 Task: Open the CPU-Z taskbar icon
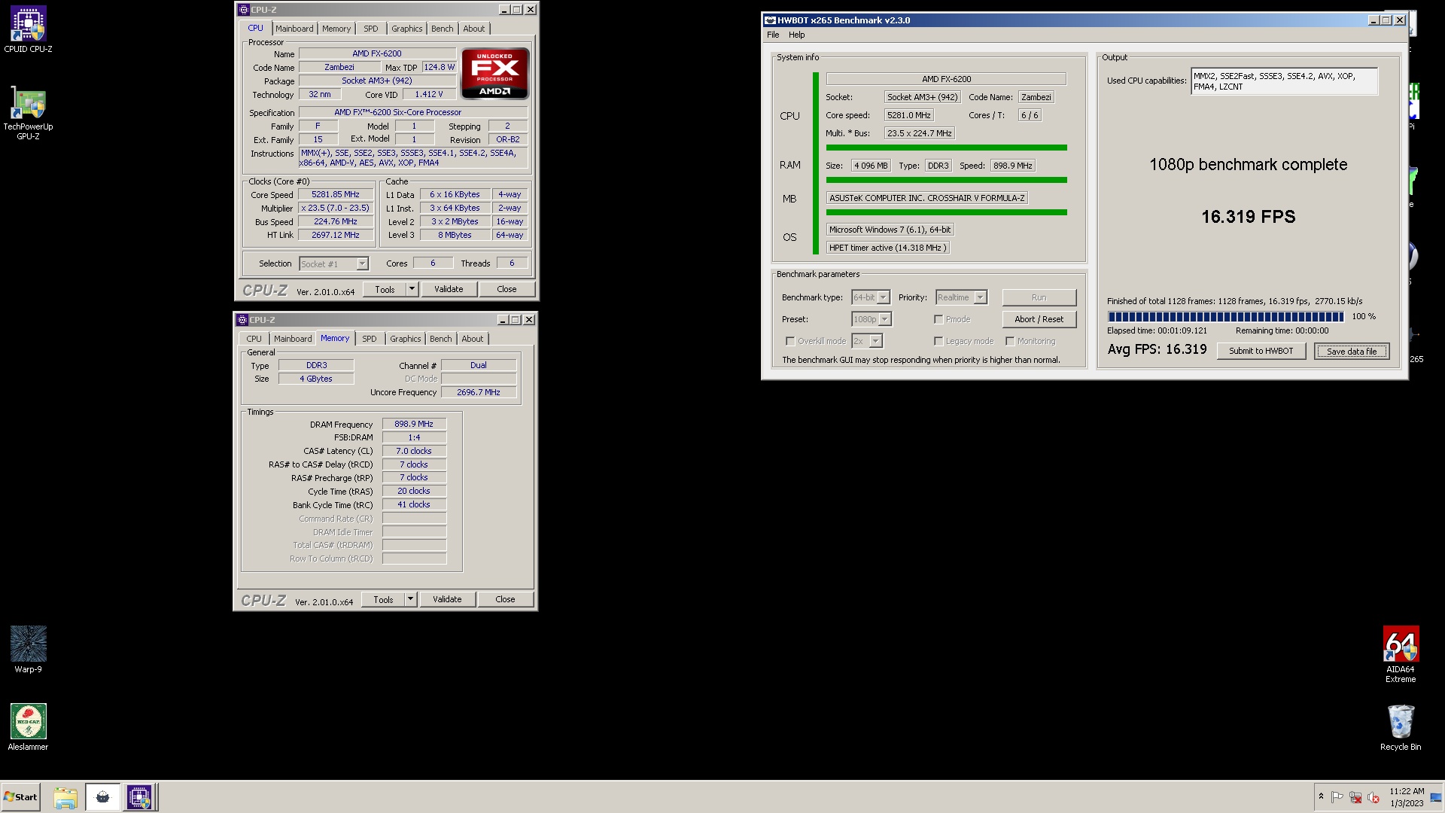(139, 796)
